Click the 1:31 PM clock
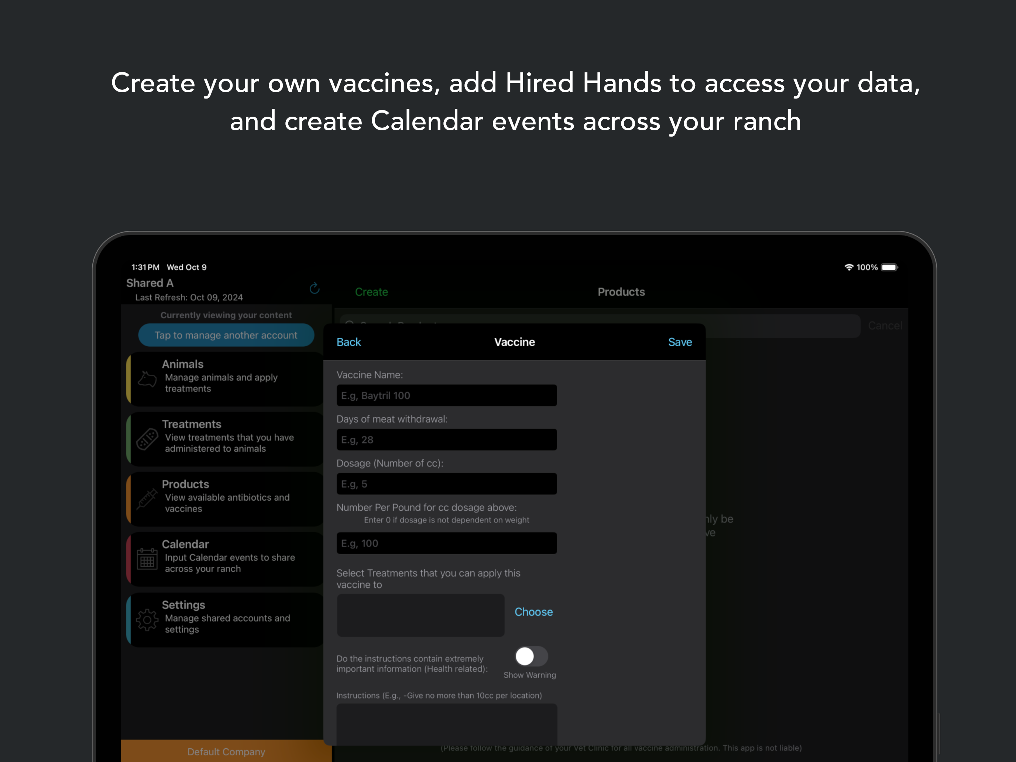Screen dimensions: 1016x762 tap(145, 267)
